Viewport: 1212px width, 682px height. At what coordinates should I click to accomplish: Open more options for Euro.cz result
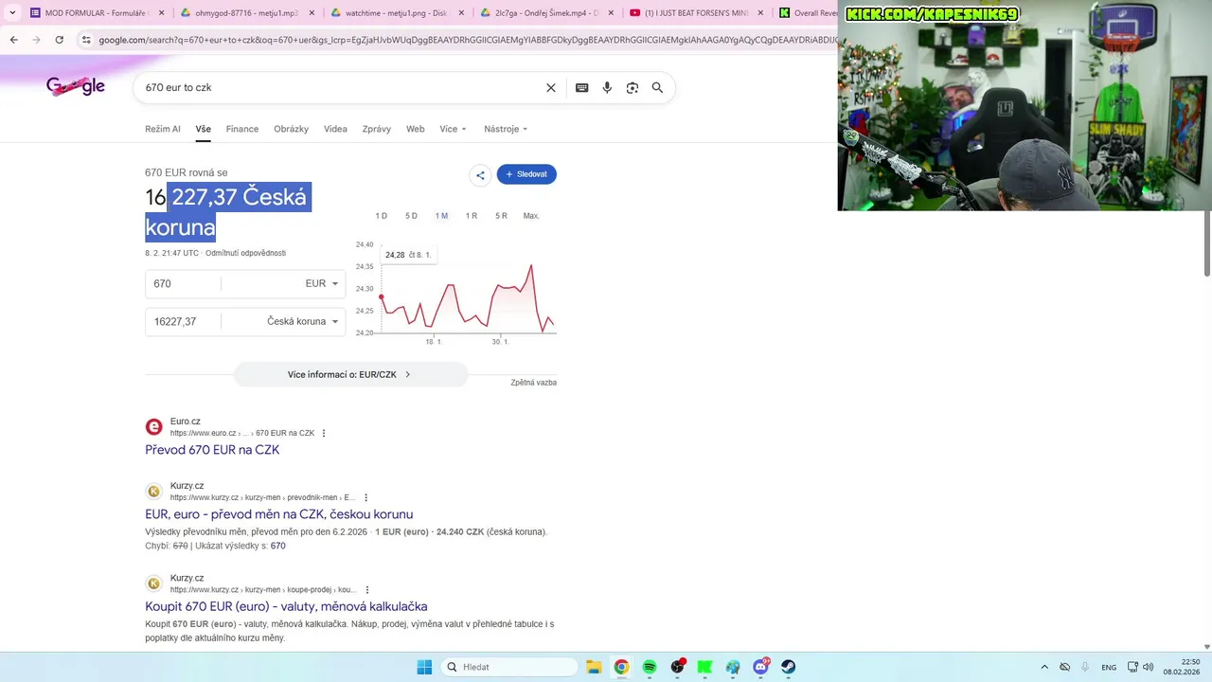point(324,433)
